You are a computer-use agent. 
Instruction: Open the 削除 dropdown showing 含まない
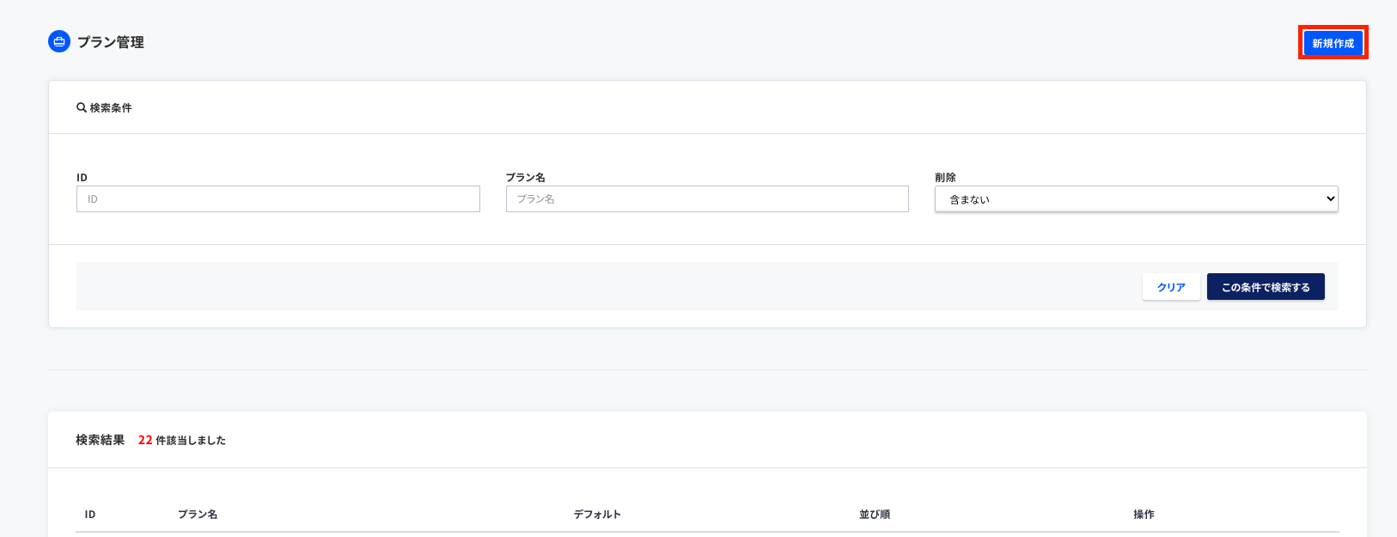click(1137, 198)
